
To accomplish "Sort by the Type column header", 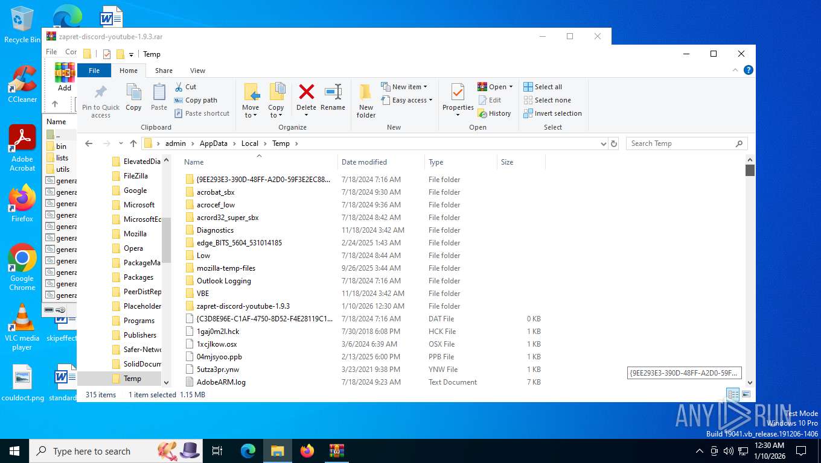I will point(461,162).
